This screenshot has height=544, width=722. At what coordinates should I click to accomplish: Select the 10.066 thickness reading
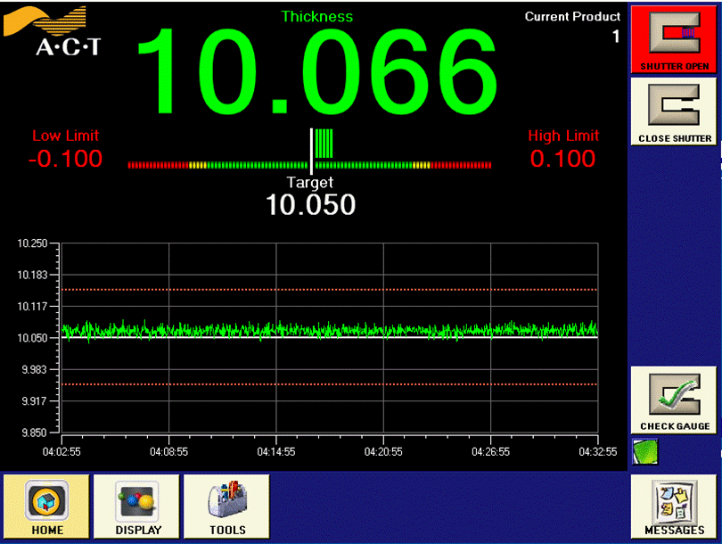pyautogui.click(x=317, y=71)
